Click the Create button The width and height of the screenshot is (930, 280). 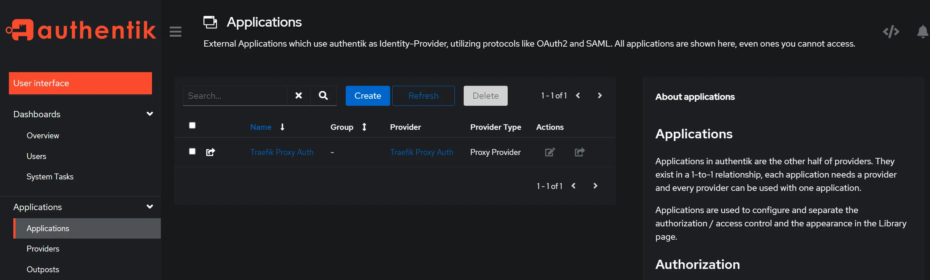pyautogui.click(x=368, y=96)
